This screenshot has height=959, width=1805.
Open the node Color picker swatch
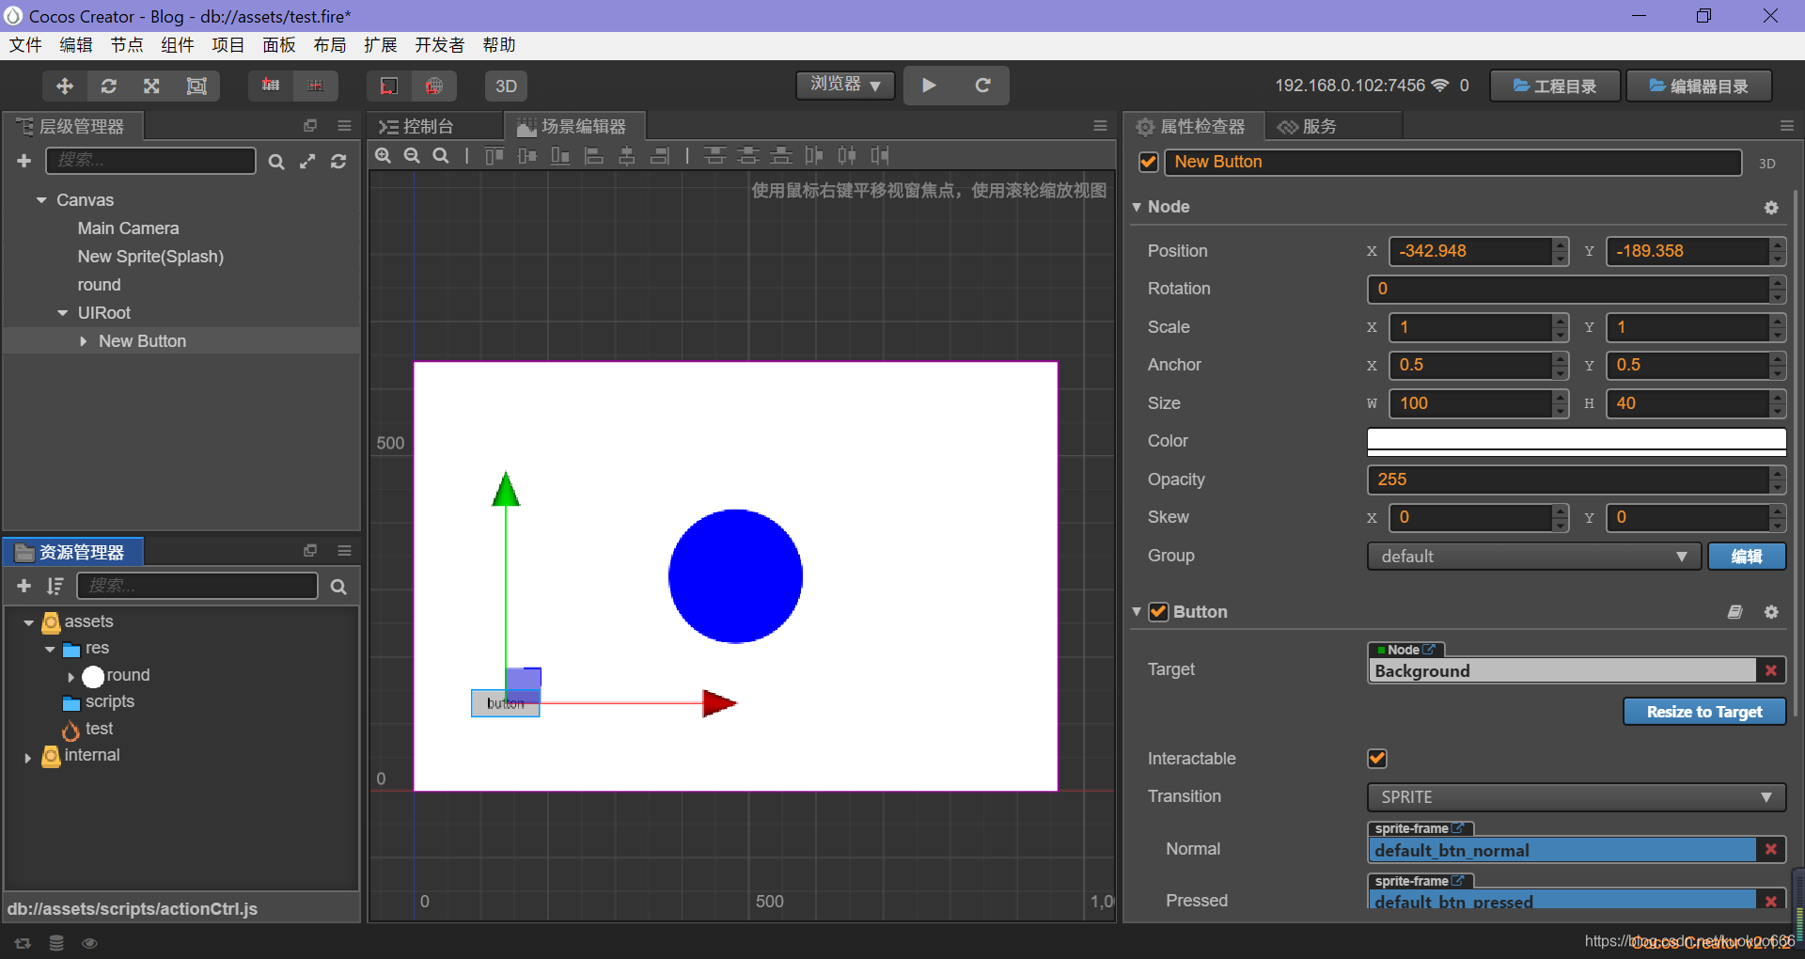(1577, 441)
